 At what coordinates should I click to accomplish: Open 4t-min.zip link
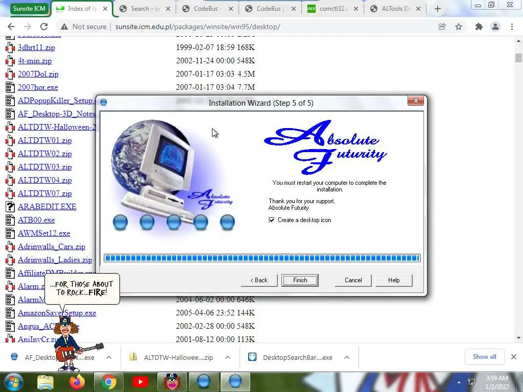35,61
